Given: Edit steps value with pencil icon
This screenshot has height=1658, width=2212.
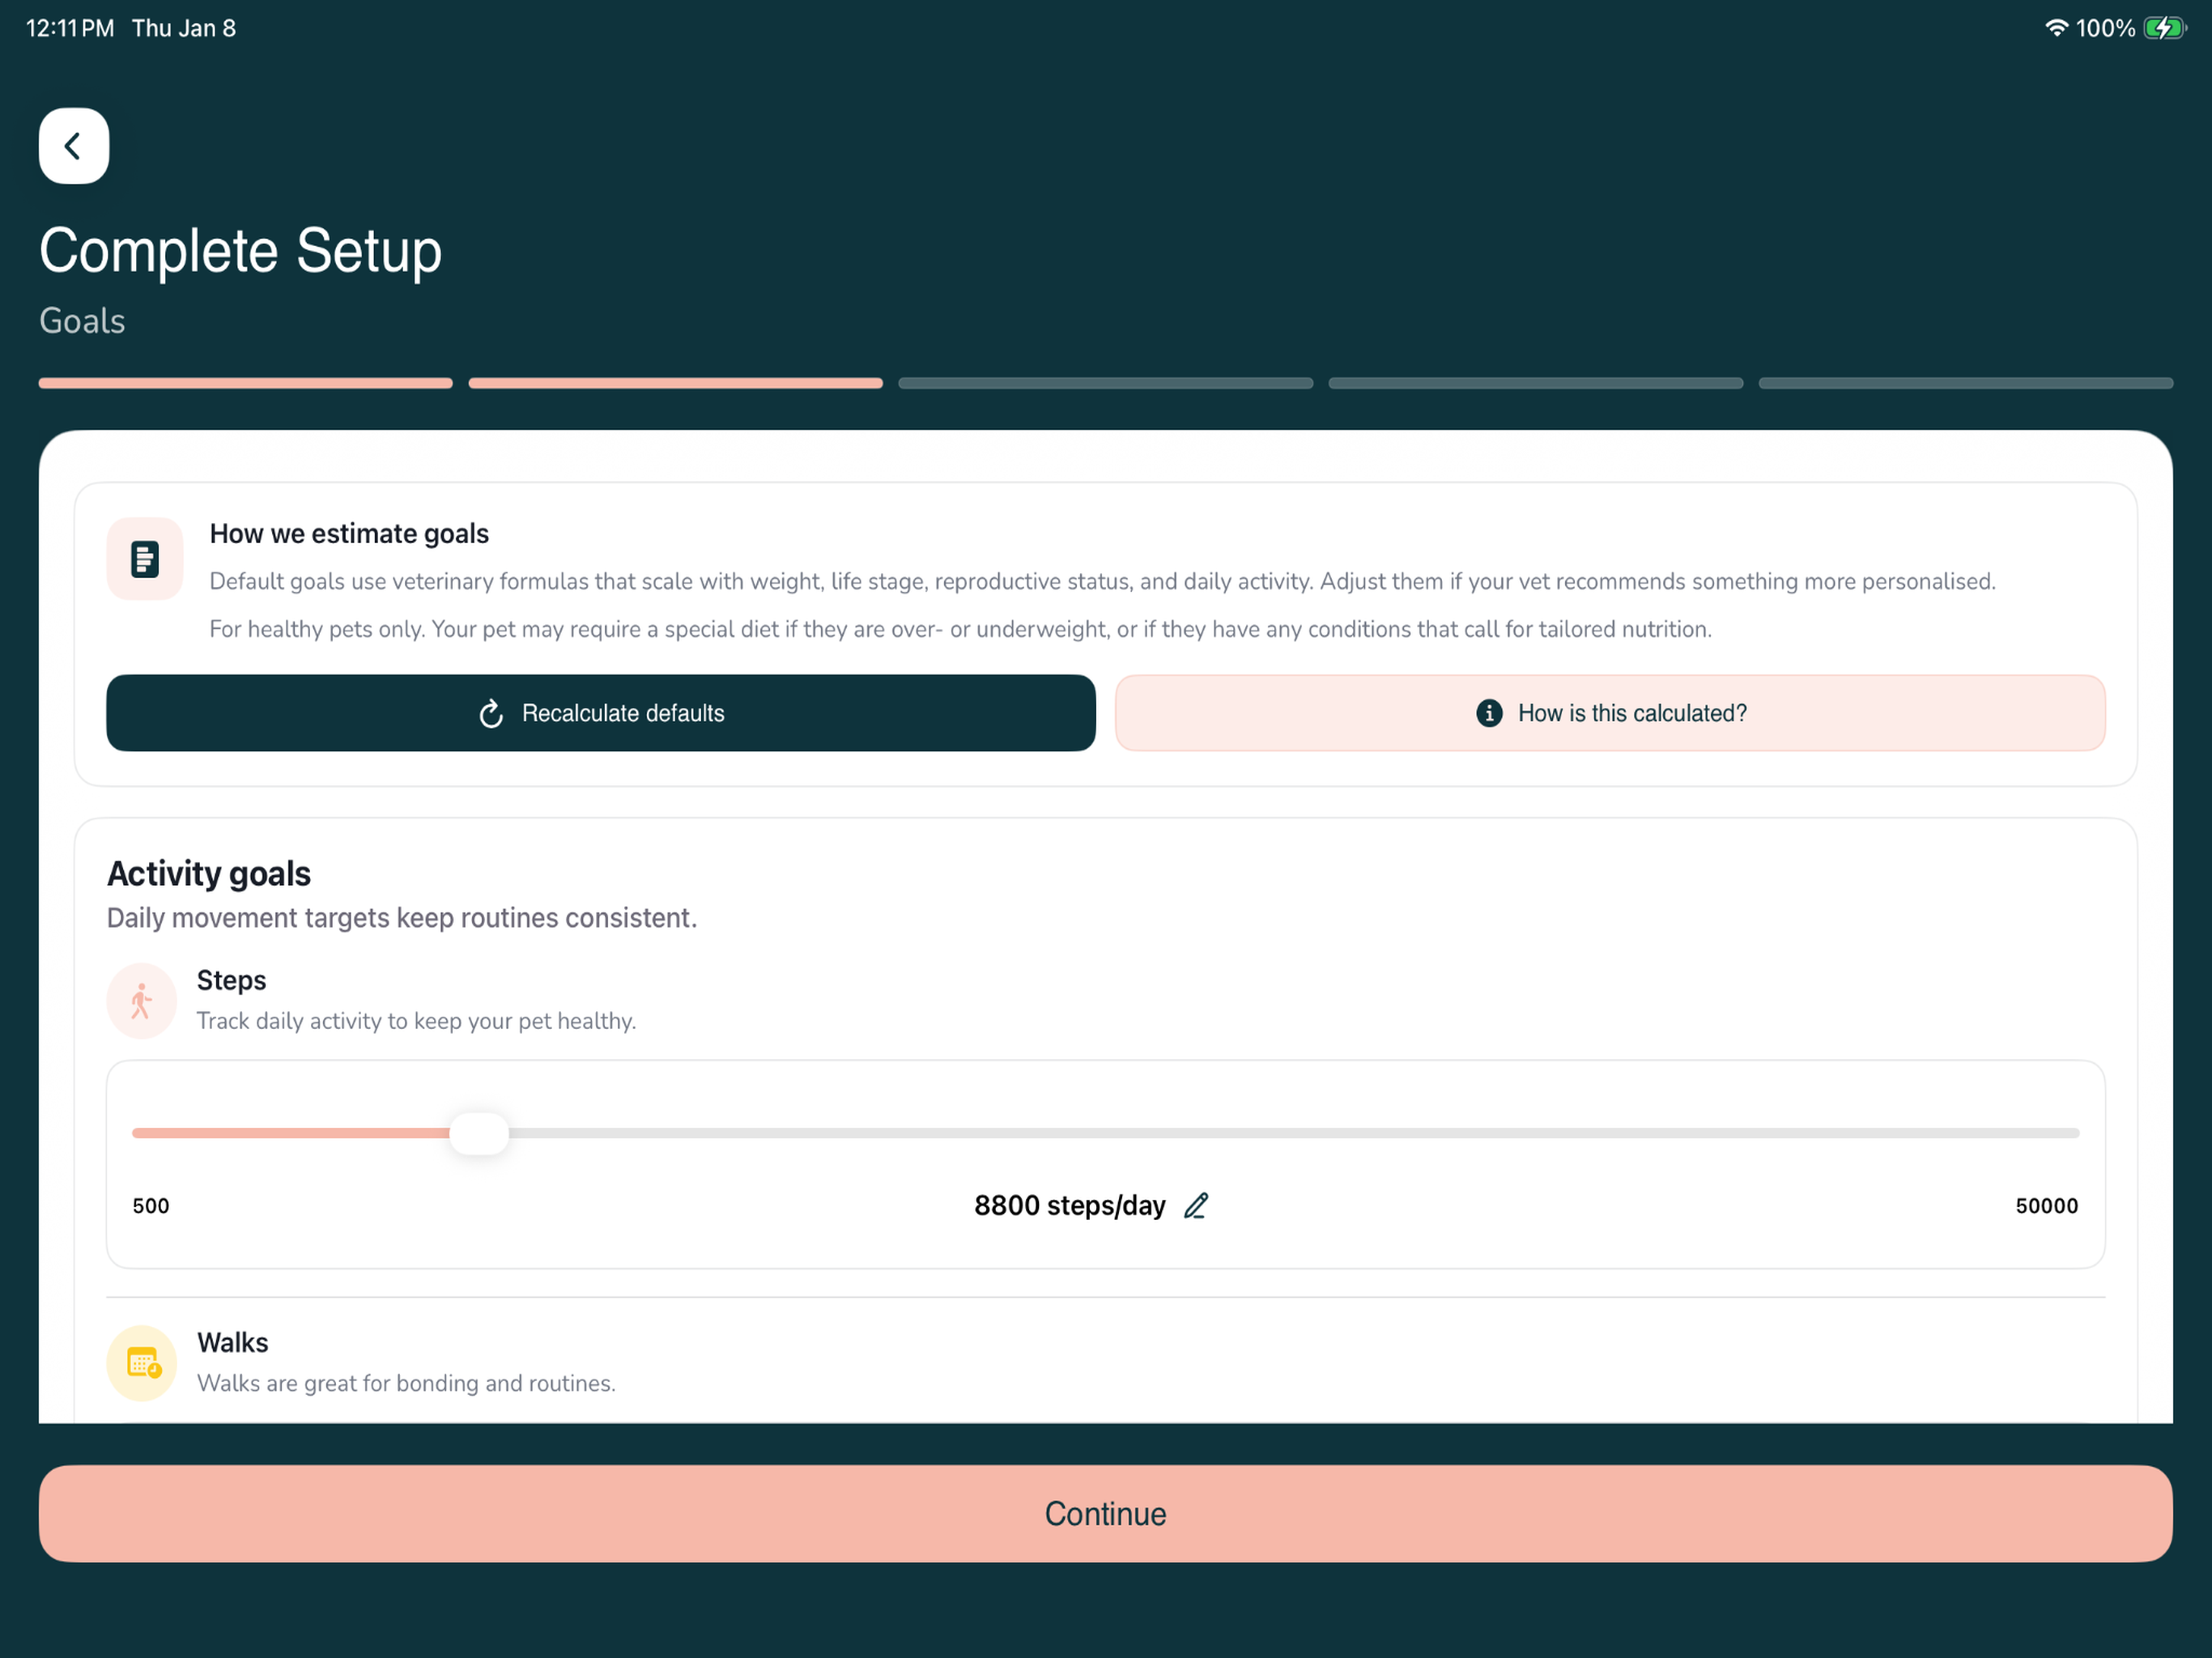Looking at the screenshot, I should coord(1196,1206).
